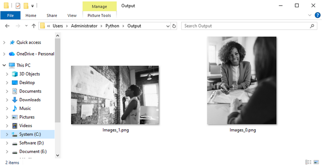322x167 pixels.
Task: Click the search magnifier icon
Action: (312, 26)
